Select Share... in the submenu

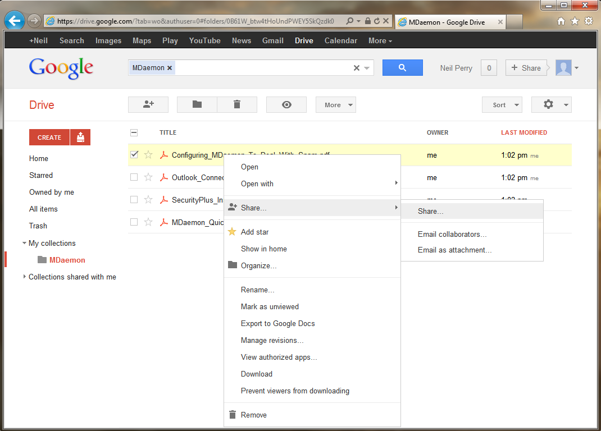(x=472, y=211)
